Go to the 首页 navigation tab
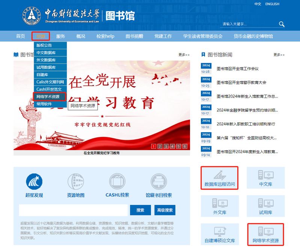This screenshot has width=300, height=247. click(21, 36)
